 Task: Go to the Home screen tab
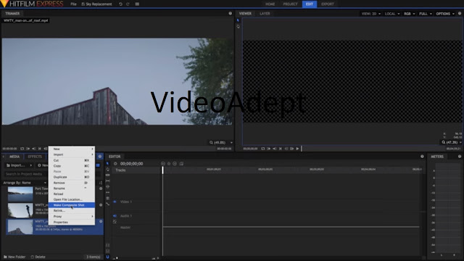[x=270, y=4]
